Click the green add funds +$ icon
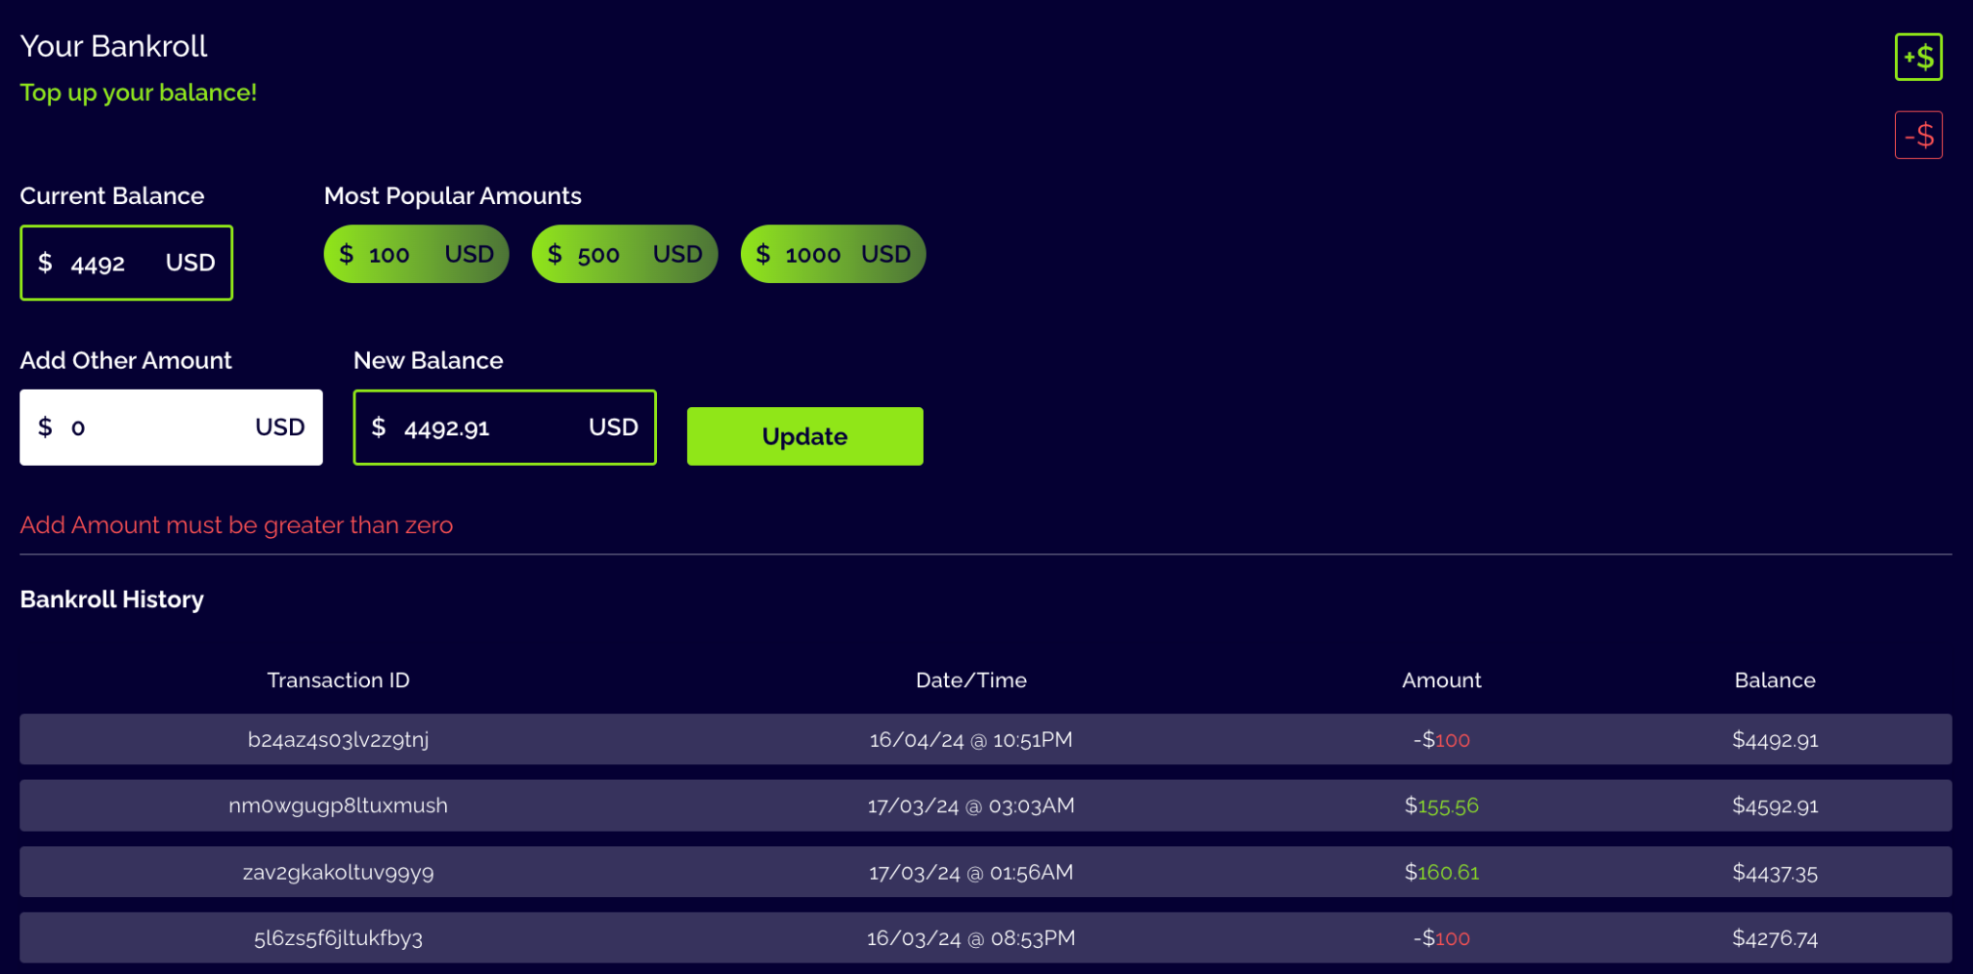Viewport: 1973px width, 974px height. coord(1917,58)
